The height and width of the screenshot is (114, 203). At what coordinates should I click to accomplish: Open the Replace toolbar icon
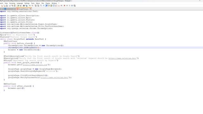pos(26,6)
